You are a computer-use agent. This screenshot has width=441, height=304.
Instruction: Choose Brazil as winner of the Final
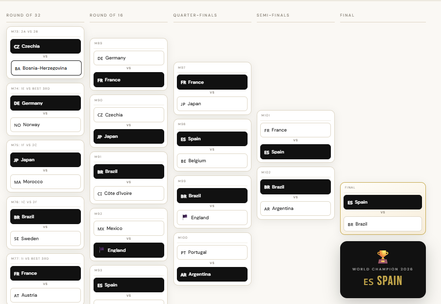[383, 224]
